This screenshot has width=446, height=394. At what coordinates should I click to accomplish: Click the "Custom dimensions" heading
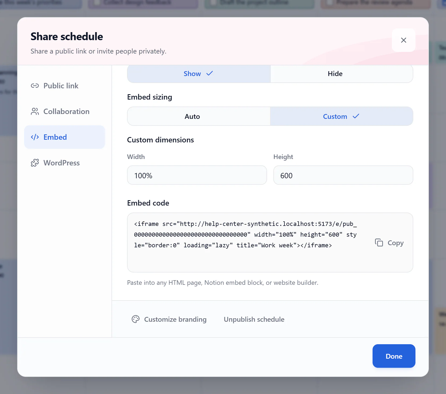[x=160, y=140]
